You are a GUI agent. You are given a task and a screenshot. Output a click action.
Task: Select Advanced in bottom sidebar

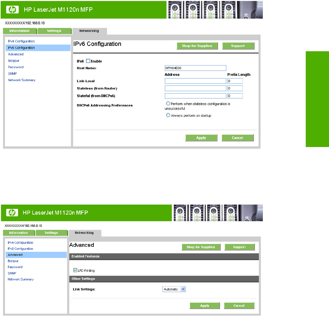(x=36, y=255)
